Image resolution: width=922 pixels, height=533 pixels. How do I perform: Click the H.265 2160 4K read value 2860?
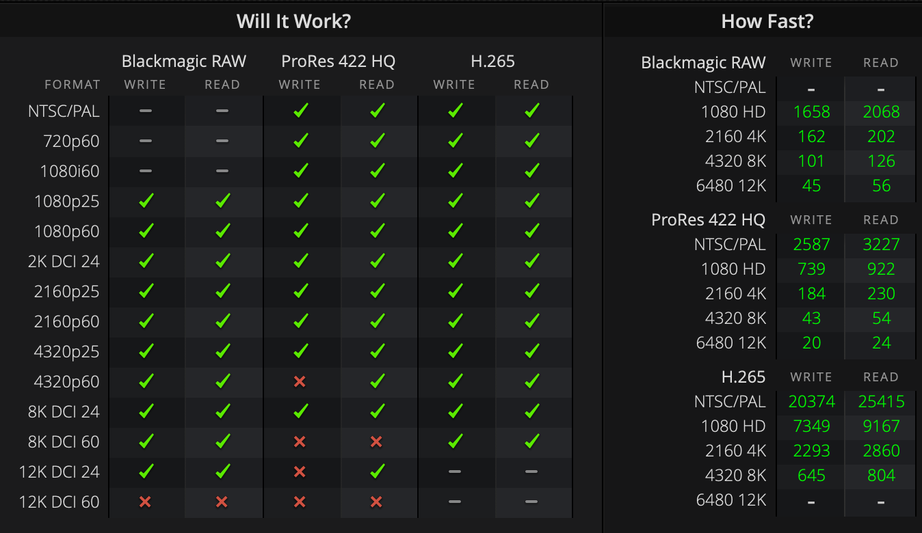coord(881,451)
